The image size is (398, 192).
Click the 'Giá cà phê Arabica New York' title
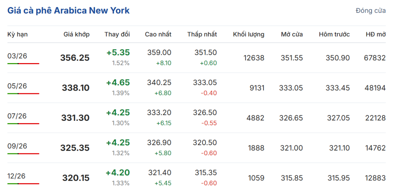click(x=68, y=10)
